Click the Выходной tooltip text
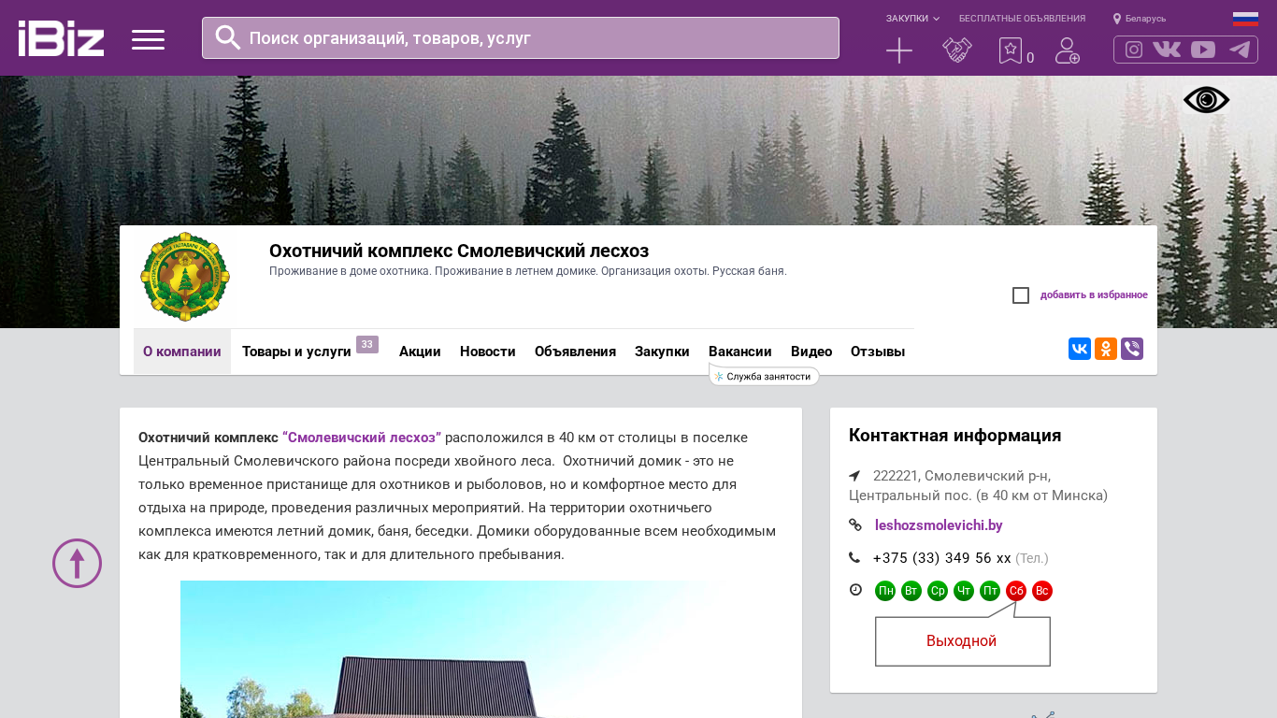 coord(961,641)
